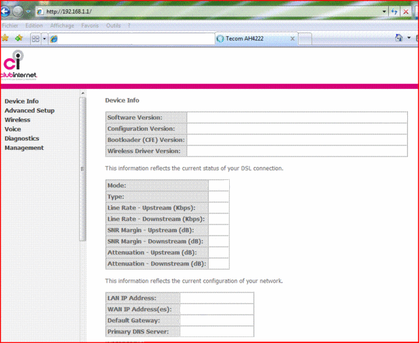Click the browser Forward arrow button
The image size is (419, 343).
pos(18,12)
